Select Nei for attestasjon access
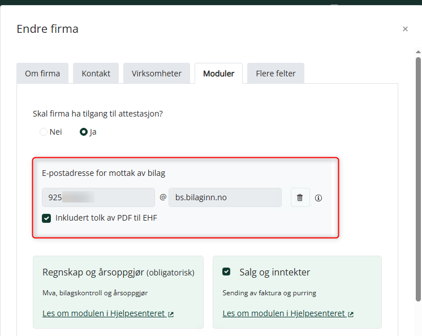The image size is (422, 336). (x=44, y=132)
